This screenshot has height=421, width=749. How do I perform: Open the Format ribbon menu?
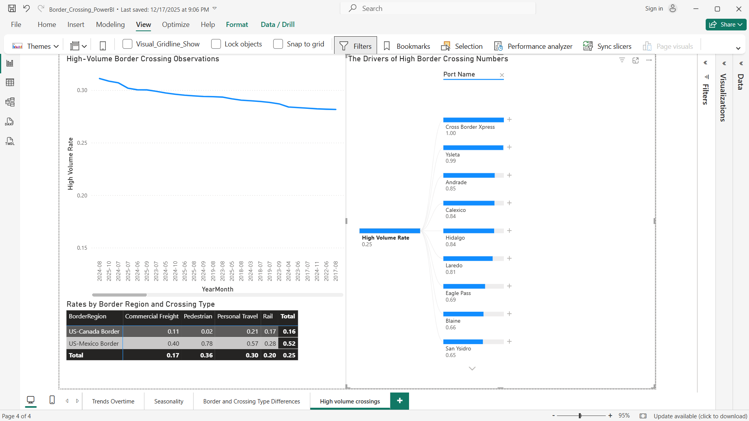point(237,24)
